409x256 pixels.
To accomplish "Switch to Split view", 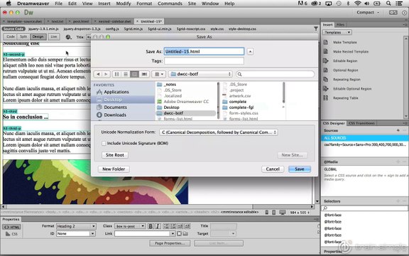I will pos(23,37).
